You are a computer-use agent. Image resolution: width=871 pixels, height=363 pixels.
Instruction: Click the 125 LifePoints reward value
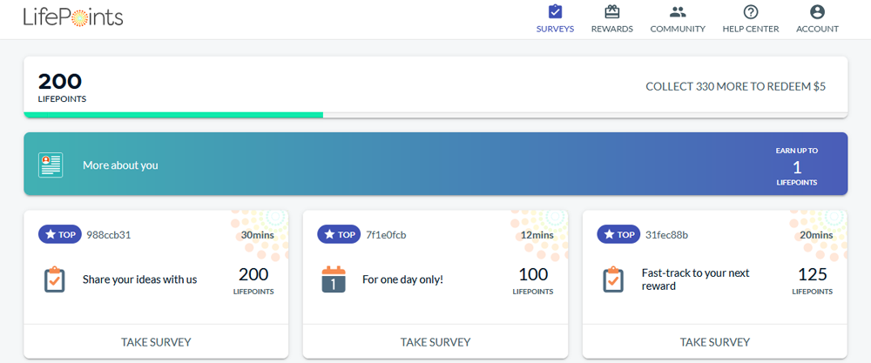coord(812,280)
